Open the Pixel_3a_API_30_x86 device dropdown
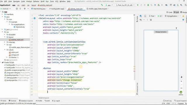 [125, 5]
